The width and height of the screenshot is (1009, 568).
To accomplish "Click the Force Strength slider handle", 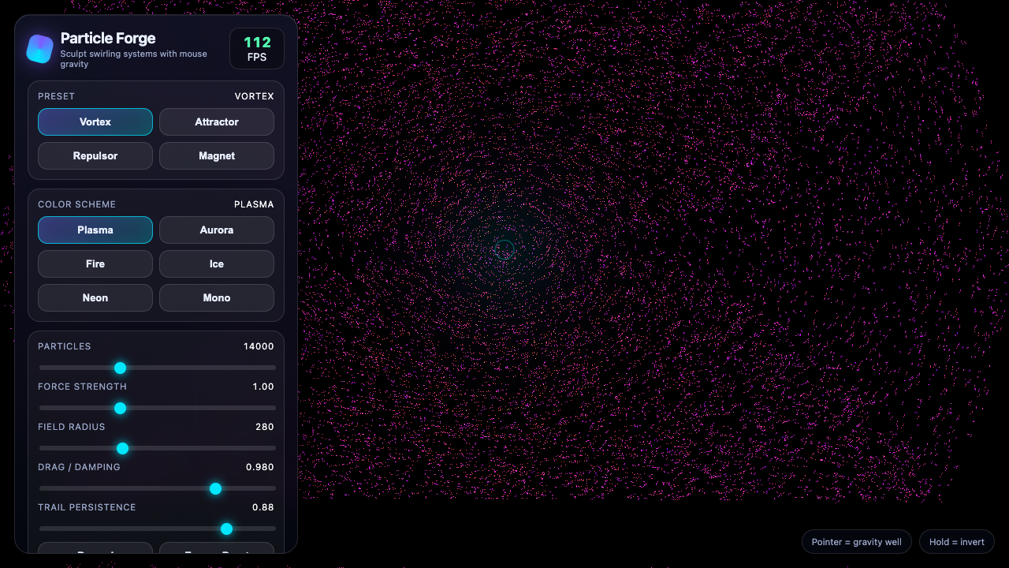I will (120, 408).
